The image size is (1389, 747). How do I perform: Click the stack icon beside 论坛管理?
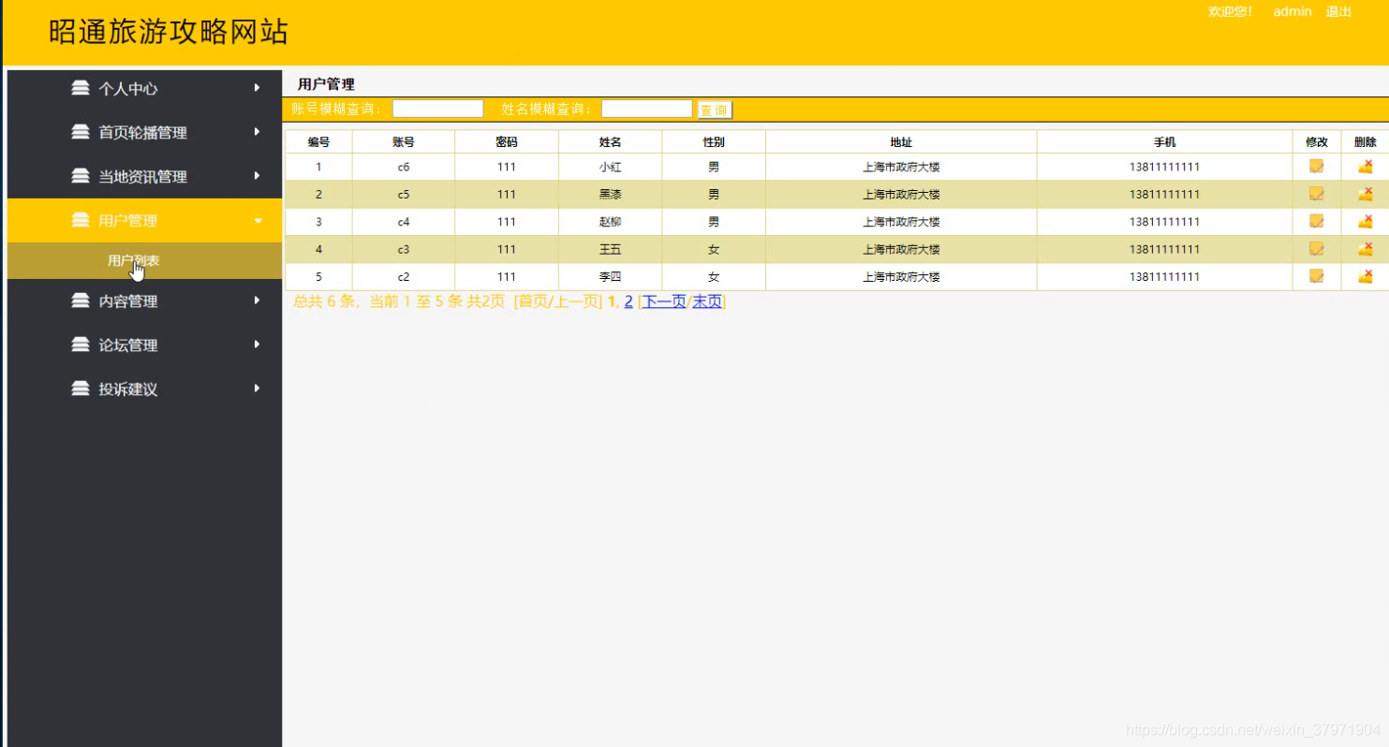(81, 344)
